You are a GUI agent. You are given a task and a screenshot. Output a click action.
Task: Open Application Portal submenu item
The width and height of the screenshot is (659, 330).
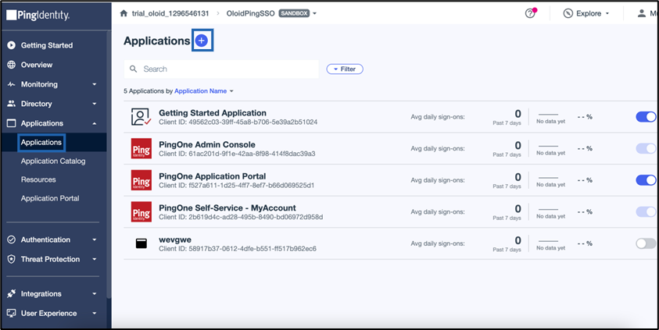tap(50, 198)
